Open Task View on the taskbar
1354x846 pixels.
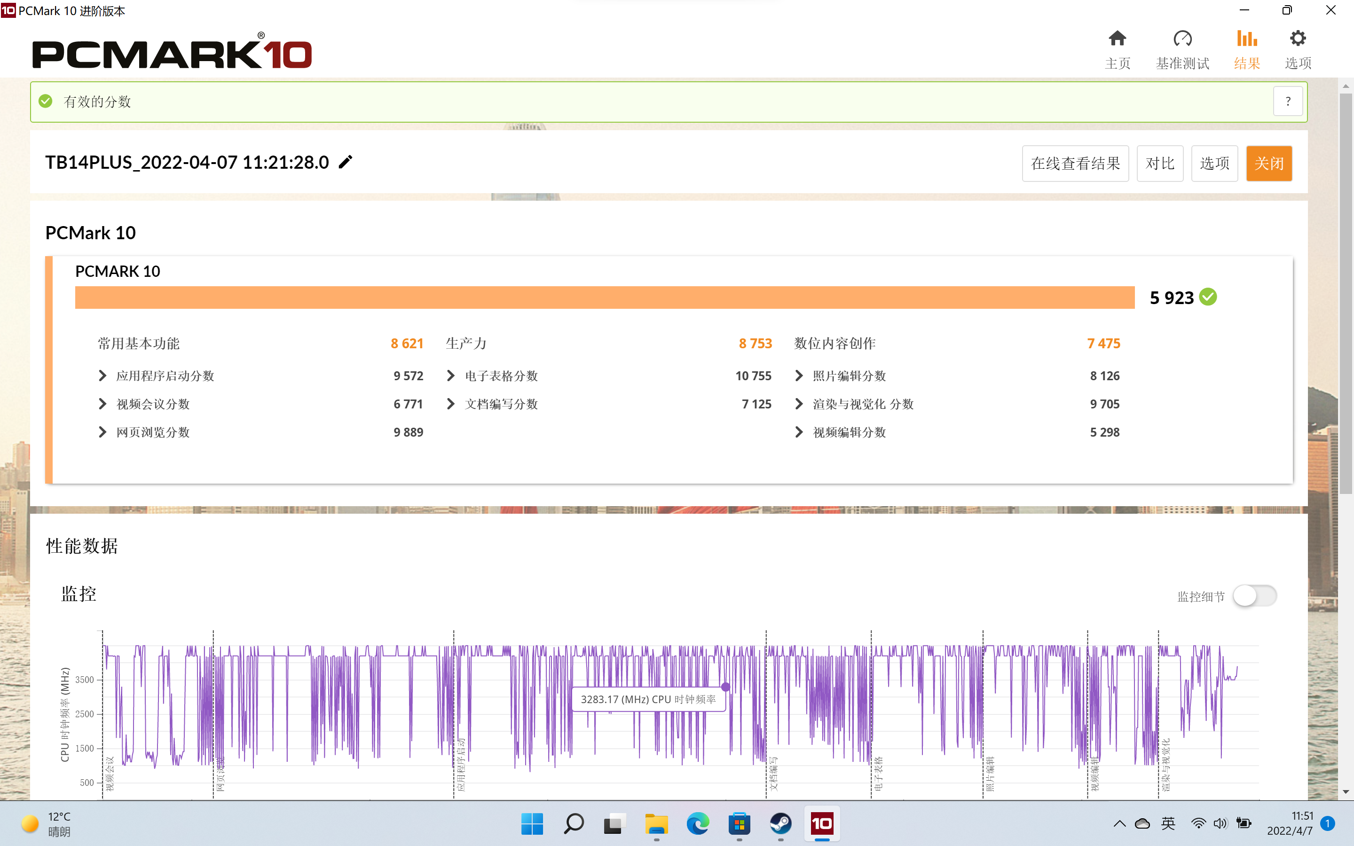[x=614, y=823]
